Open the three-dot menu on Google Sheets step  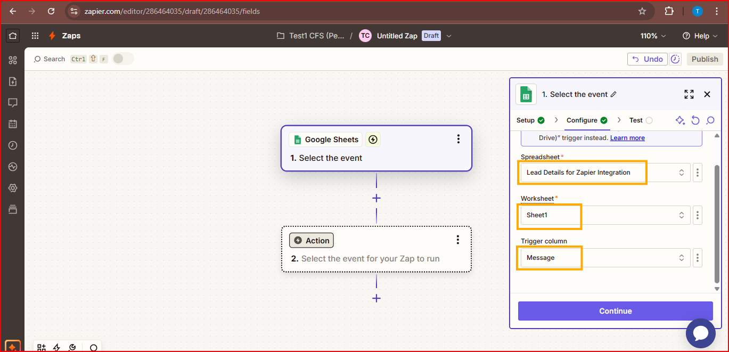pyautogui.click(x=458, y=139)
